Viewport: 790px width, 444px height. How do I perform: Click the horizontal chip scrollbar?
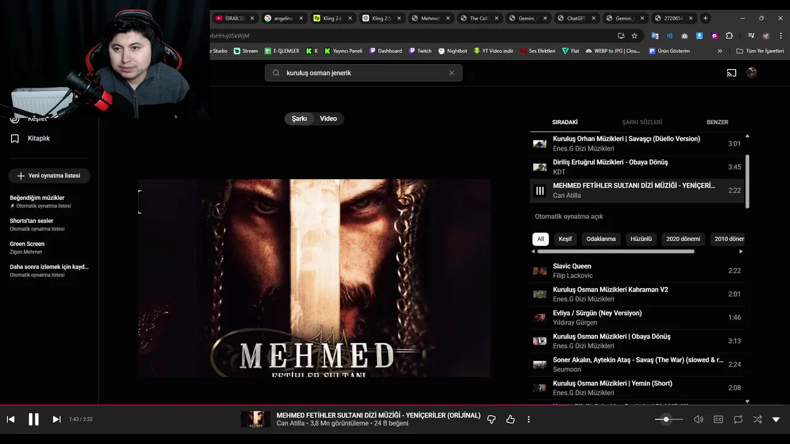[x=616, y=252]
